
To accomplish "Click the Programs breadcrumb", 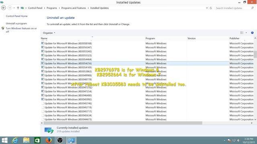I will tap(52, 8).
